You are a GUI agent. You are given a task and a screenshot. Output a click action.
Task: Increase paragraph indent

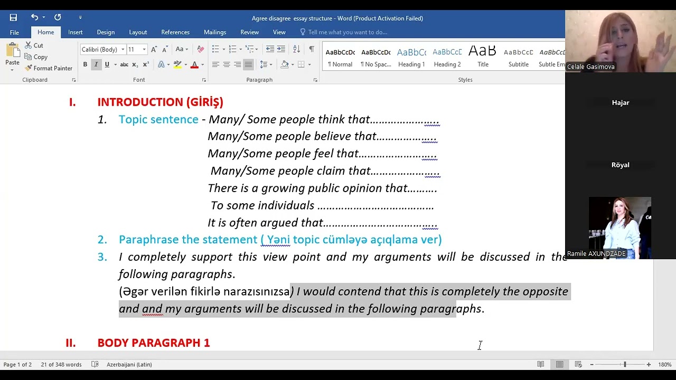(x=281, y=49)
